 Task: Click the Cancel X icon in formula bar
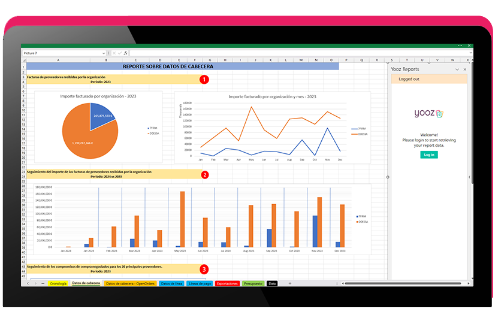coord(114,53)
